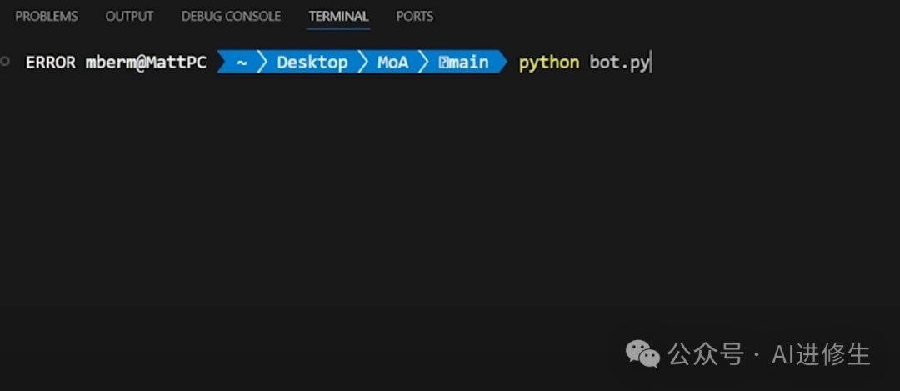The width and height of the screenshot is (900, 391).
Task: Click the Desktop path segment
Action: pyautogui.click(x=312, y=63)
